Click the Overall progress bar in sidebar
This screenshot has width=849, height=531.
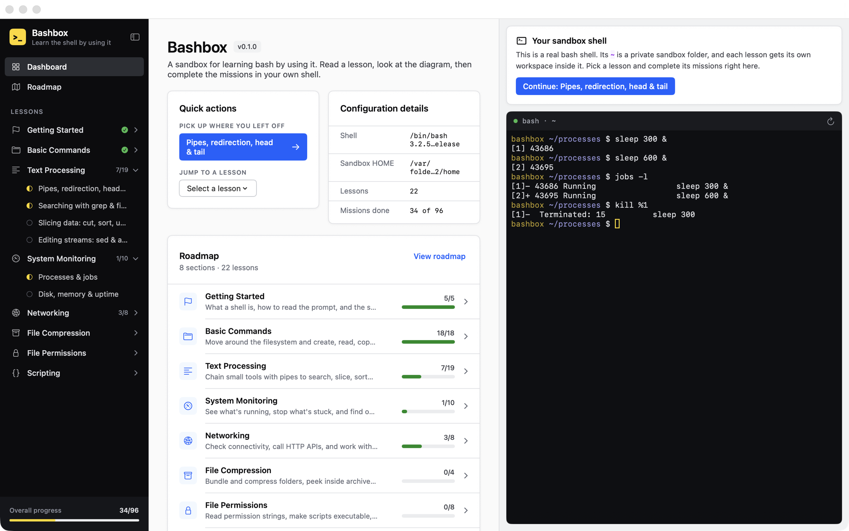74,520
